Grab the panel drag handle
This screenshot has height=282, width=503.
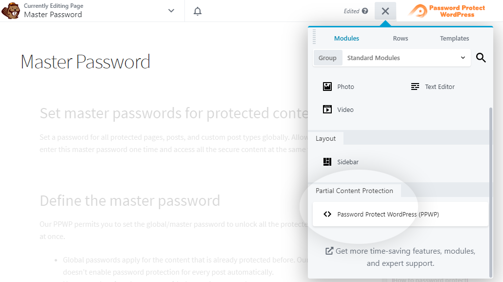[314, 37]
